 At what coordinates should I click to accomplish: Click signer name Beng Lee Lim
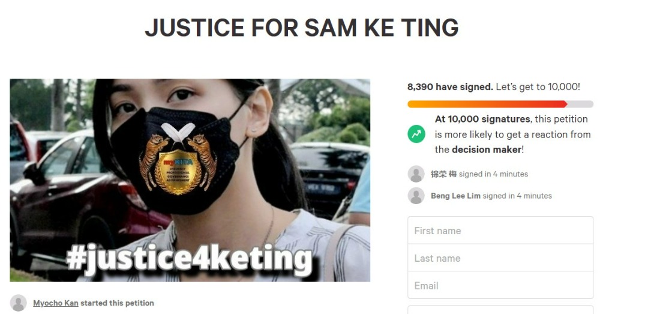455,196
